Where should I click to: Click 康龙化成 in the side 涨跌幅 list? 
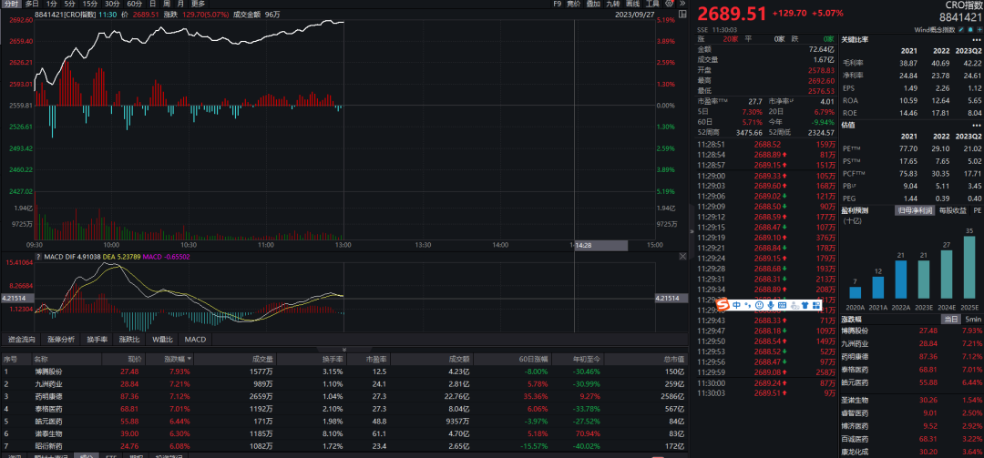pos(856,452)
